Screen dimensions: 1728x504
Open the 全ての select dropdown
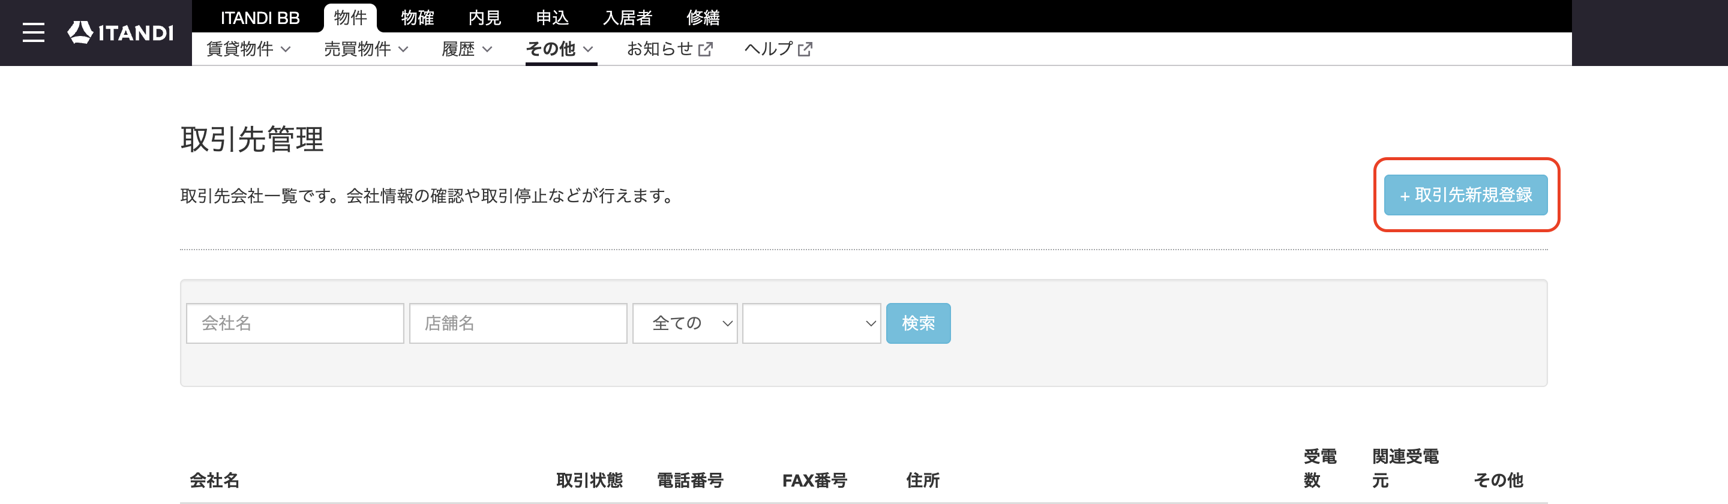point(685,323)
